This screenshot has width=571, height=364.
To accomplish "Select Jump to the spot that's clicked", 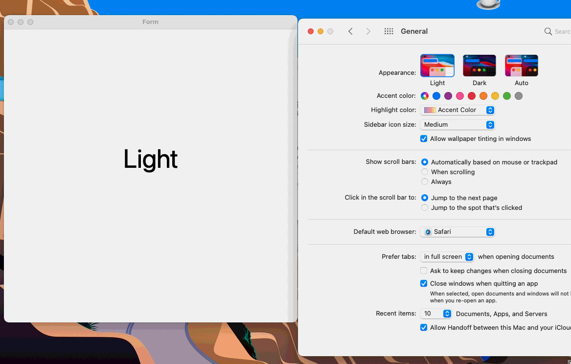I will pyautogui.click(x=425, y=207).
